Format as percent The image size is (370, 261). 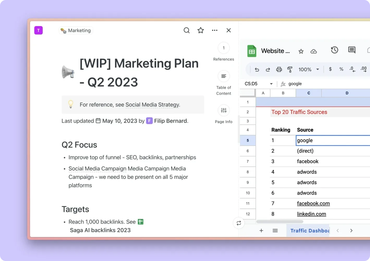pos(341,69)
